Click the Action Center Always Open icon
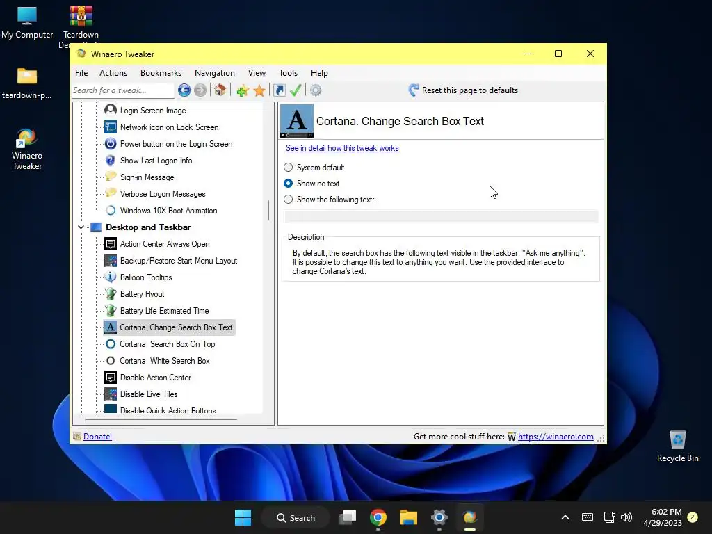The image size is (712, 534). pyautogui.click(x=111, y=244)
